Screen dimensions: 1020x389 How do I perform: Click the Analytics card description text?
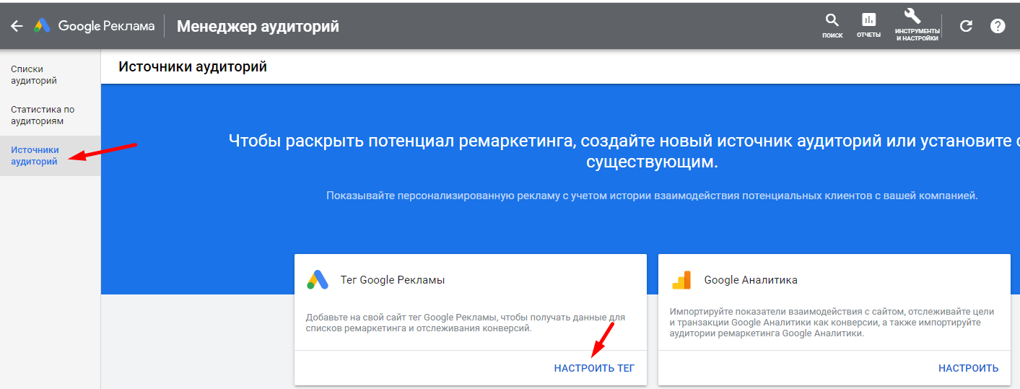point(832,323)
